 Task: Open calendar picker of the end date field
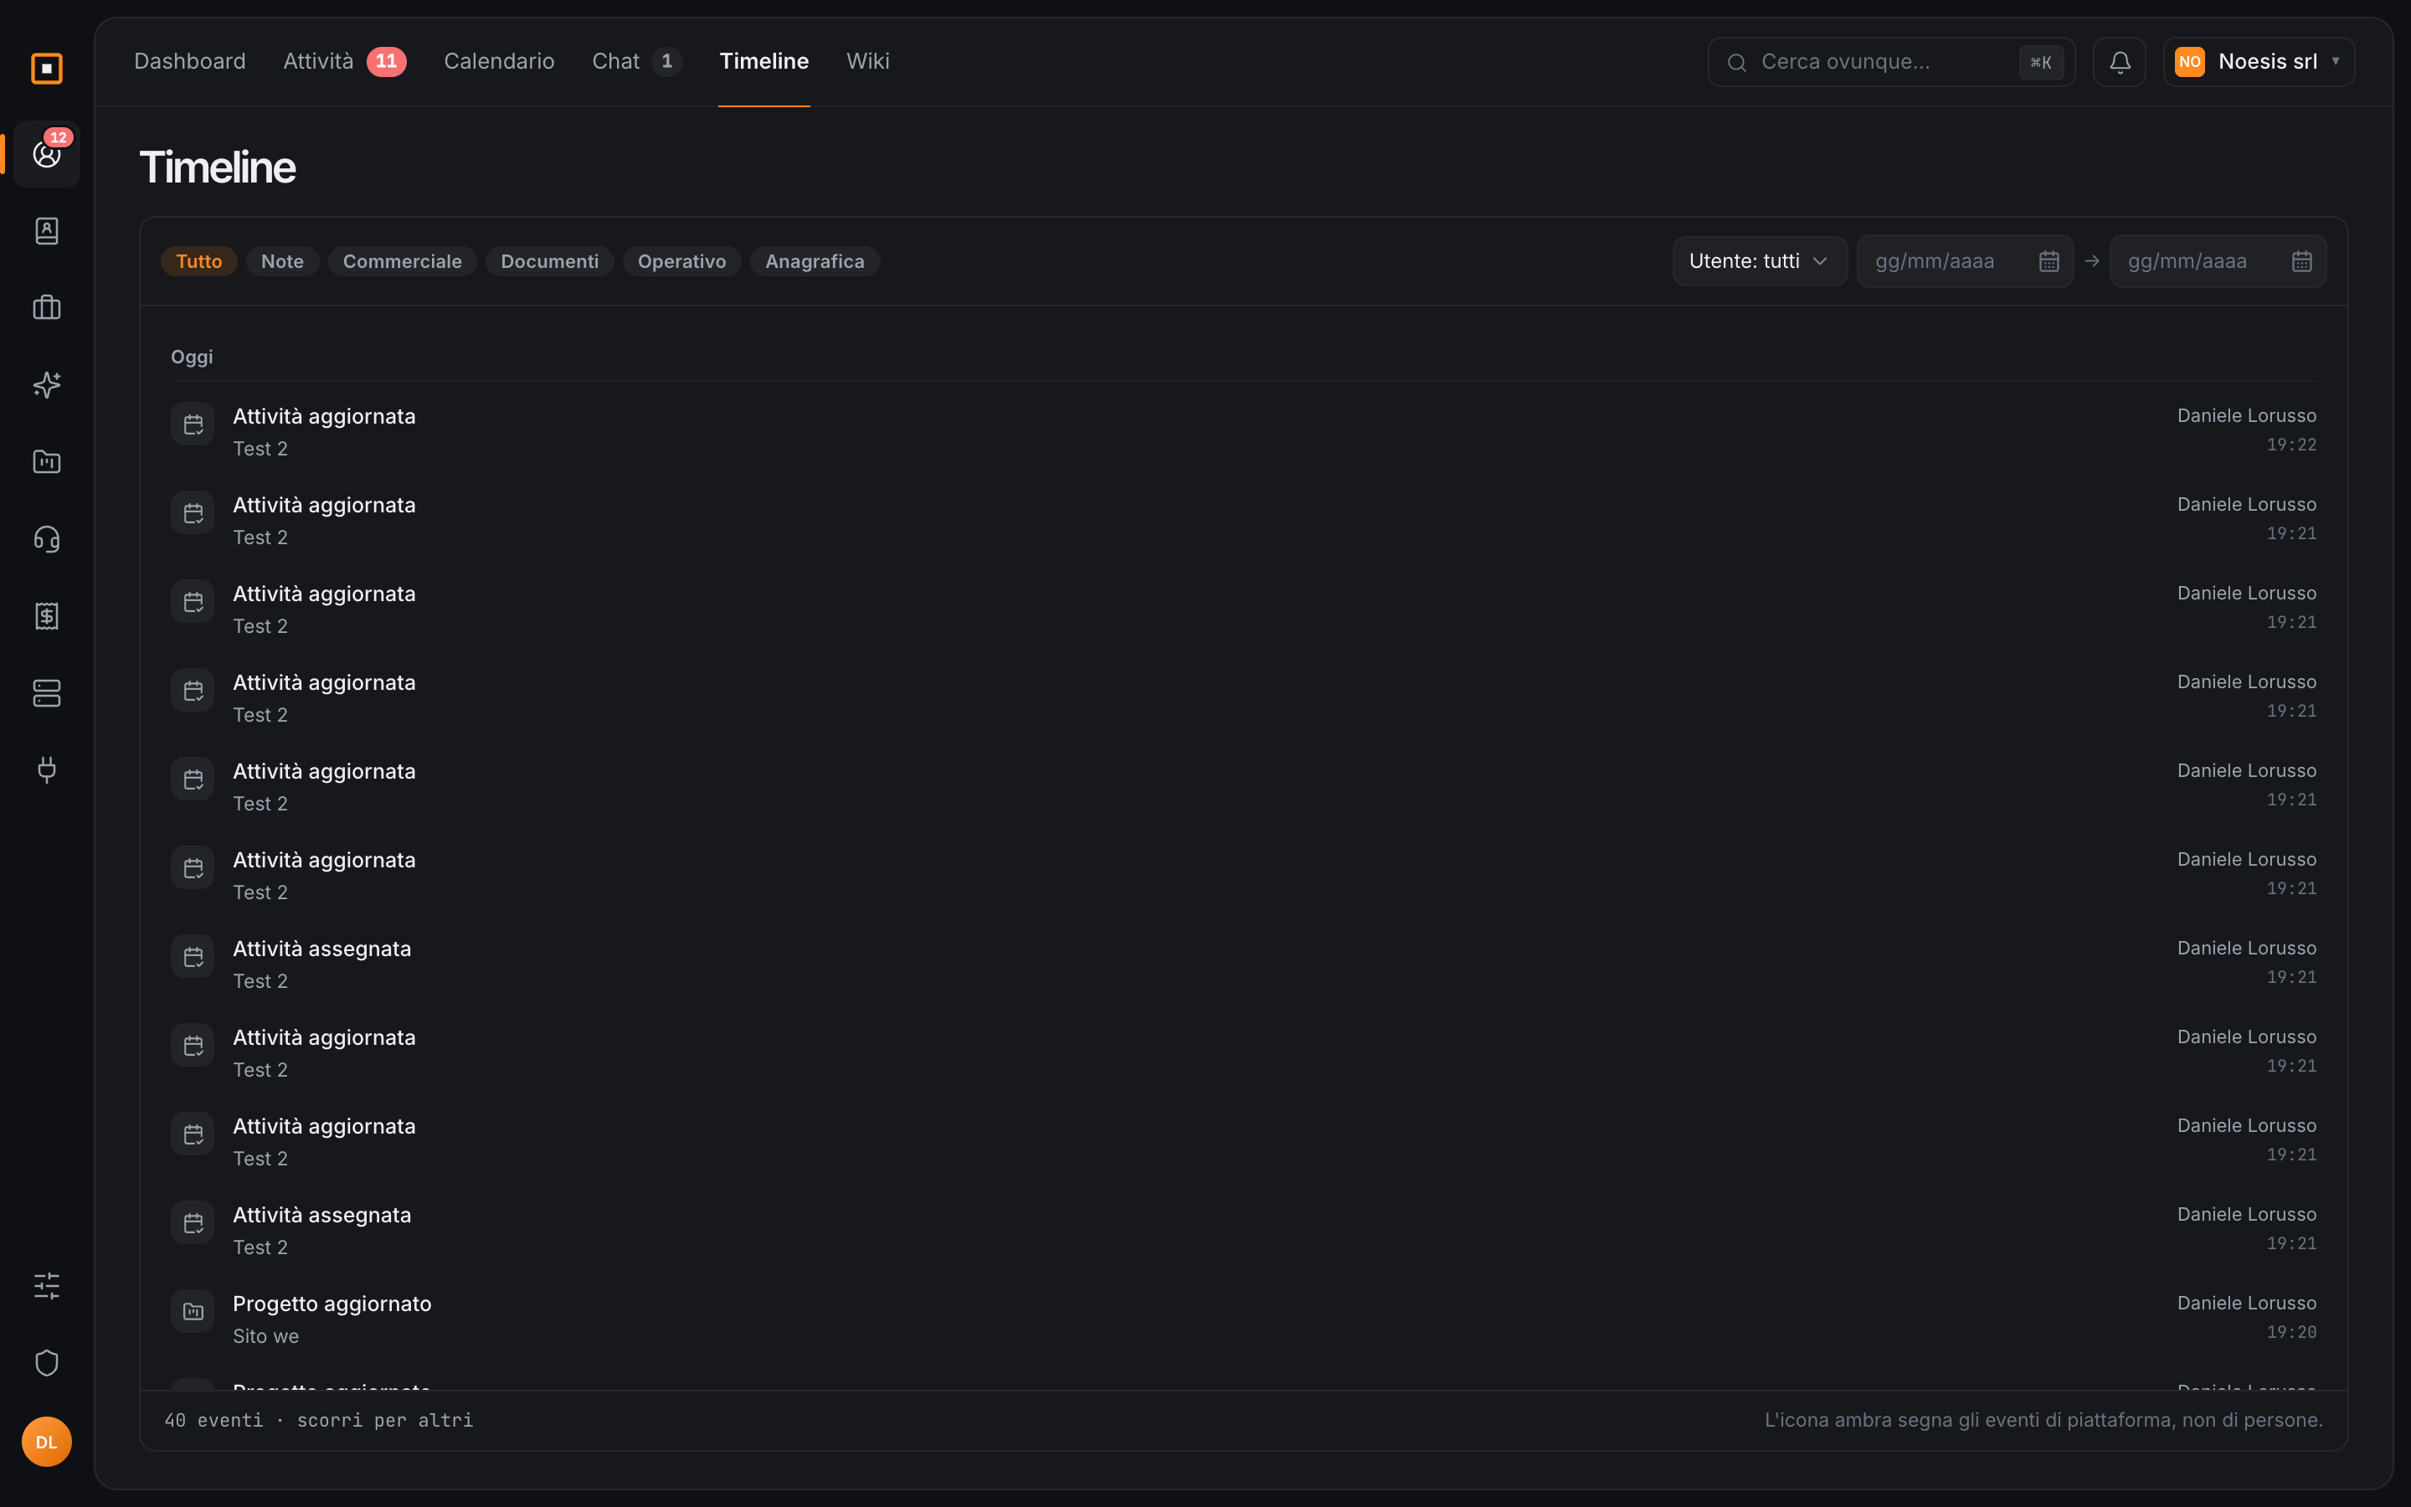[x=2301, y=261]
